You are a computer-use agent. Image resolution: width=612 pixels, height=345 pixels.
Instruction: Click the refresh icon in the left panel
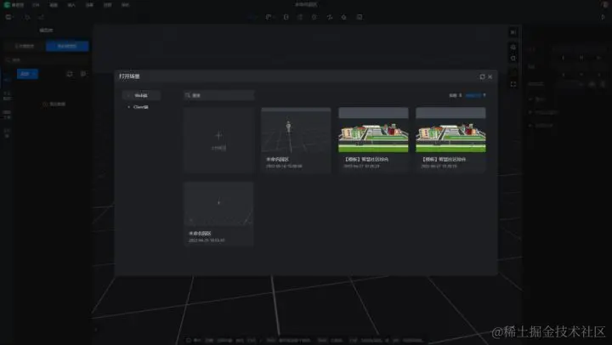coord(70,74)
